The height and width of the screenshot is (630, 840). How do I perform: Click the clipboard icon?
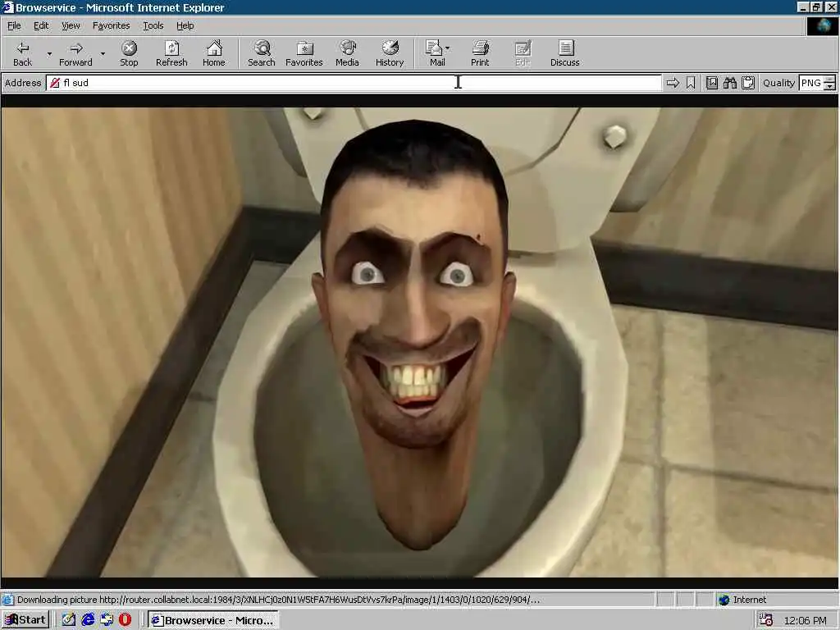click(x=748, y=83)
